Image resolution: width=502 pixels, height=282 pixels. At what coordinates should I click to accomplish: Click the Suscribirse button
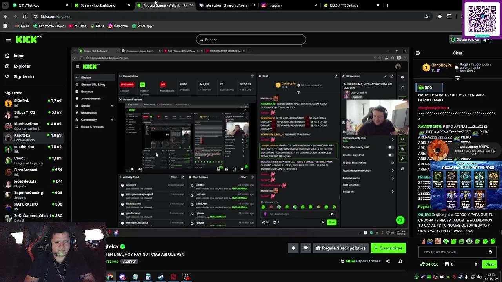click(388, 248)
